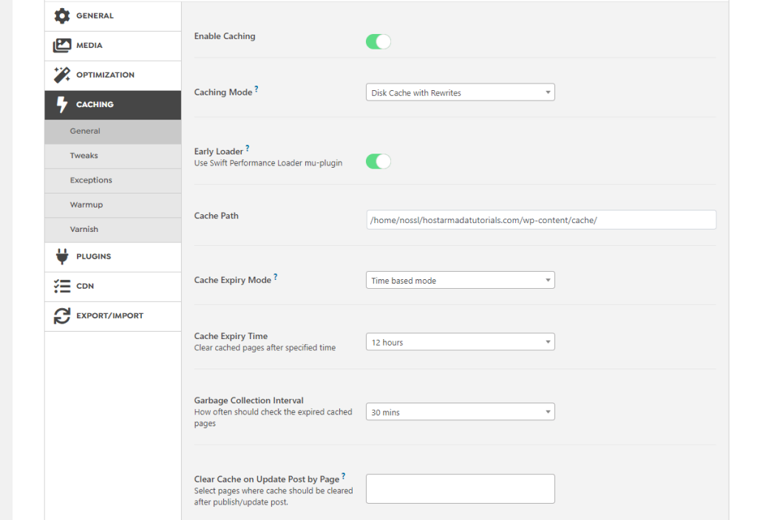Click the 'Use Swift Performance Loader mu-plugin' description
Screen dimensions: 757x520
pos(268,163)
